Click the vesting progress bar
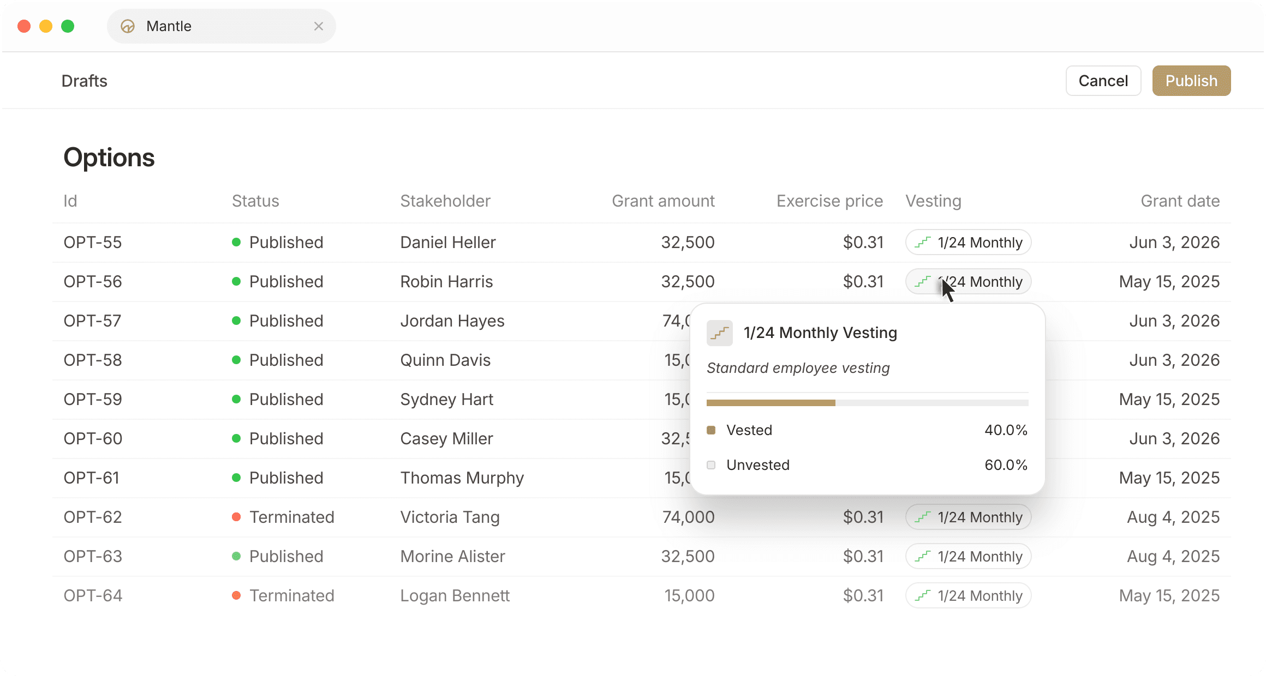 click(x=867, y=403)
